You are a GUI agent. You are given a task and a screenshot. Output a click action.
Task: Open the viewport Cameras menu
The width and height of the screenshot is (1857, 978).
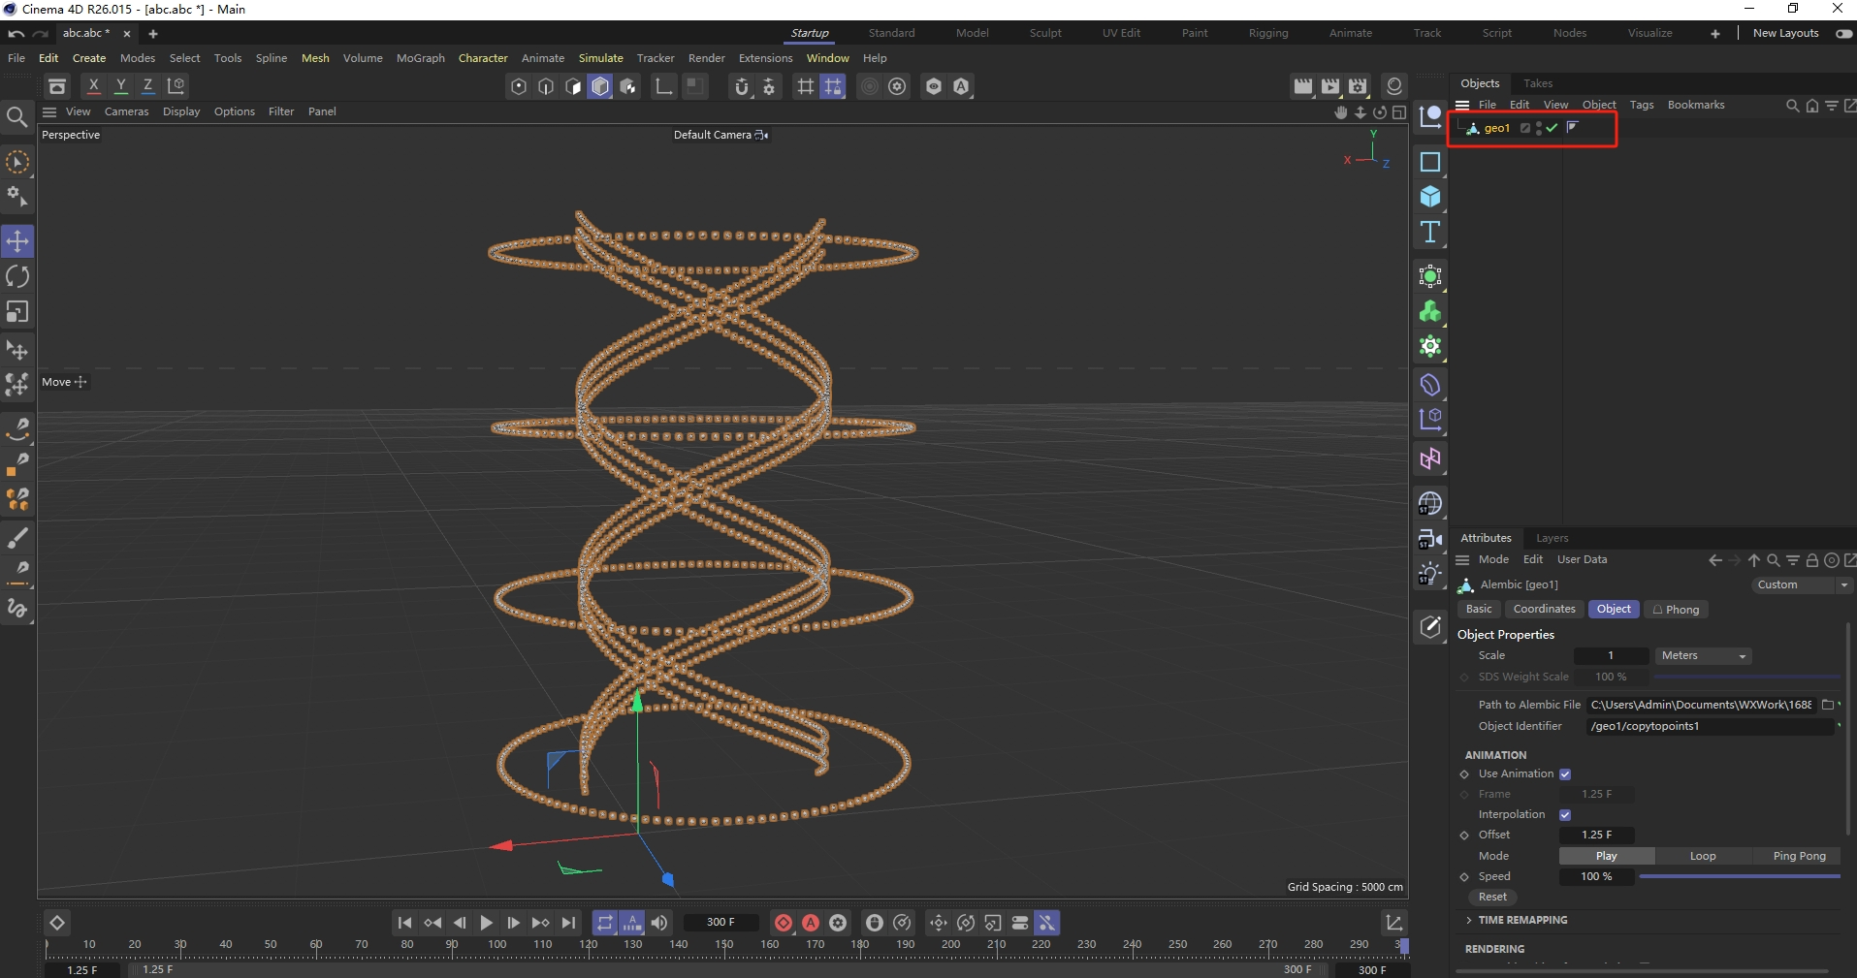(126, 111)
